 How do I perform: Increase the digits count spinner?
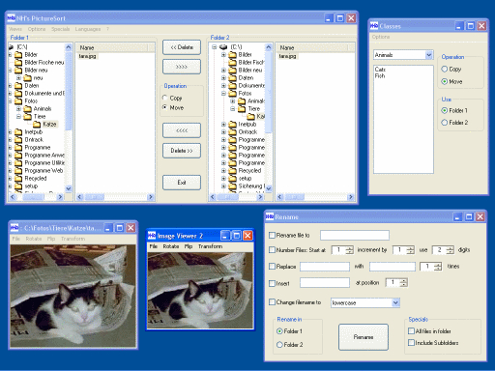(450, 248)
